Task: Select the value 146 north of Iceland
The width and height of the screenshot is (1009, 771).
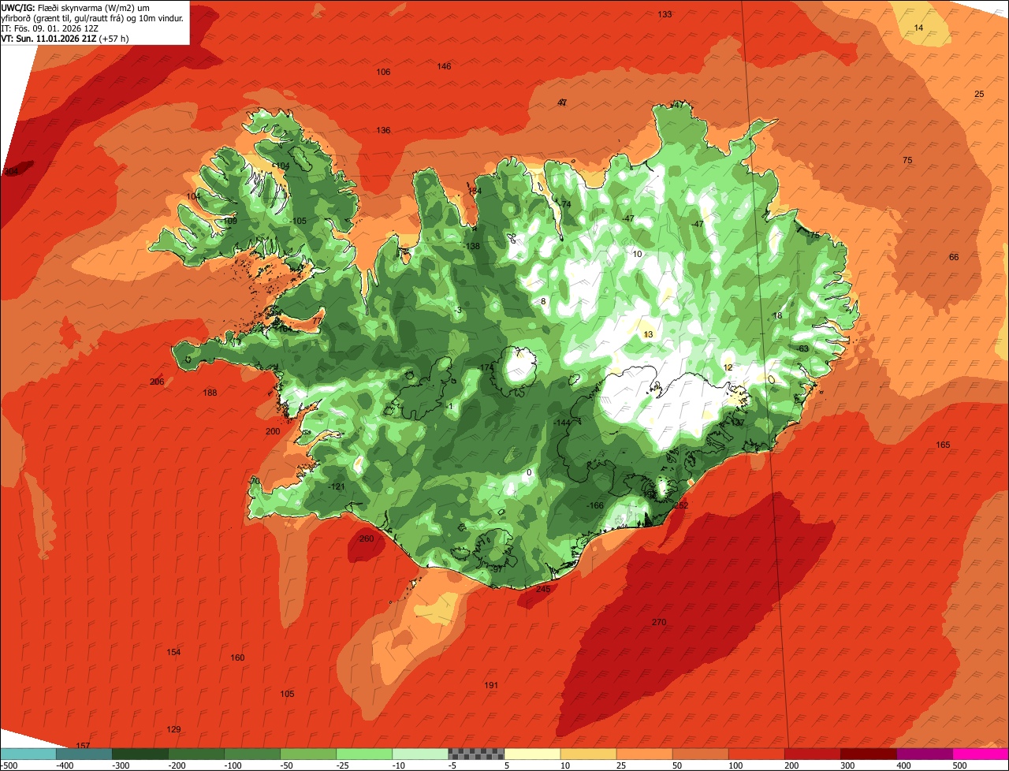Action: [x=445, y=66]
